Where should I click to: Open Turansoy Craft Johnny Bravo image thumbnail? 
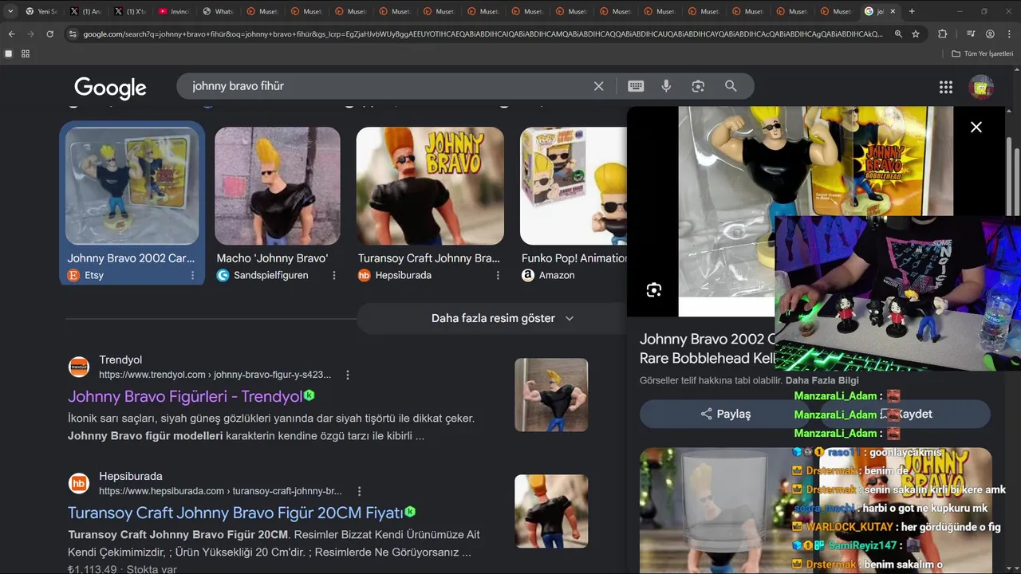[430, 186]
